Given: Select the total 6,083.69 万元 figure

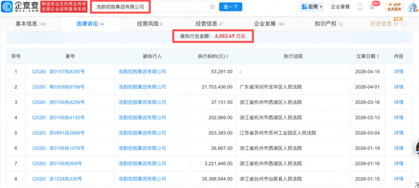Looking at the screenshot, I should click(230, 37).
